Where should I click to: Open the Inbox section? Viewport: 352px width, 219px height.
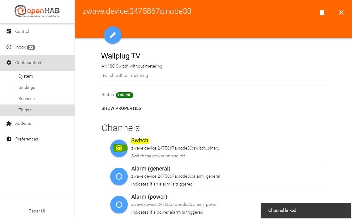click(37, 47)
